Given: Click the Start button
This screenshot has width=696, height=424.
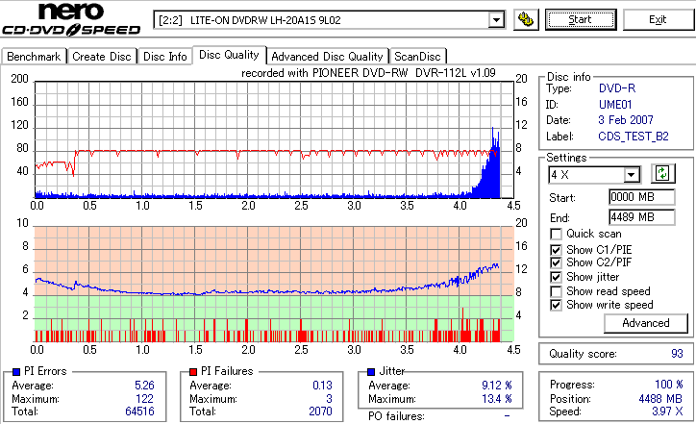Looking at the screenshot, I should [x=581, y=20].
